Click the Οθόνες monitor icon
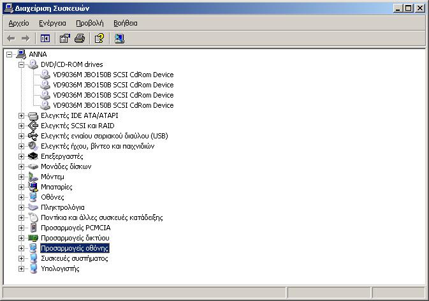 (x=33, y=197)
